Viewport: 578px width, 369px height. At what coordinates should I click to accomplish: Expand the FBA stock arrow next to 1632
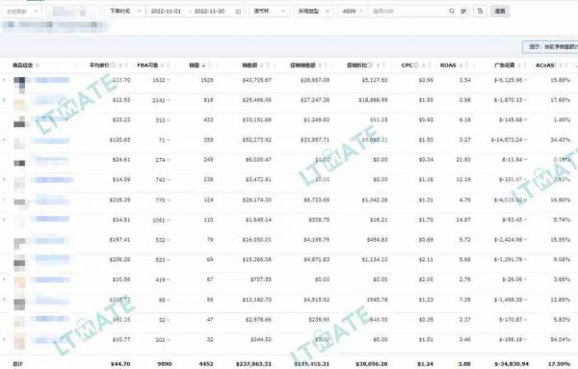168,80
